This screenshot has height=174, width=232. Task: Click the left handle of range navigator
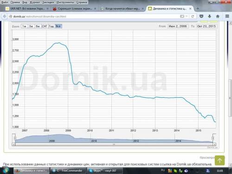[x=15, y=138]
